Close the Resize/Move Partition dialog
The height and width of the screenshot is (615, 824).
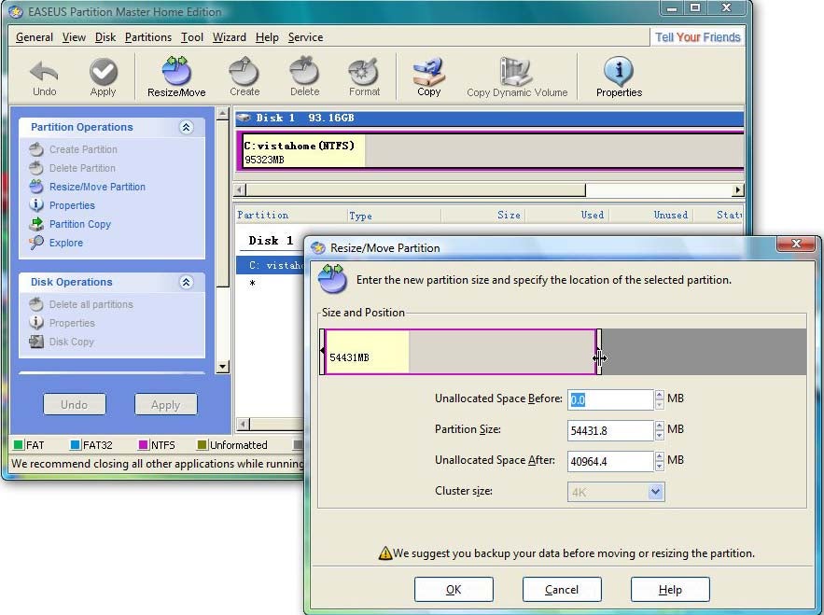point(796,244)
